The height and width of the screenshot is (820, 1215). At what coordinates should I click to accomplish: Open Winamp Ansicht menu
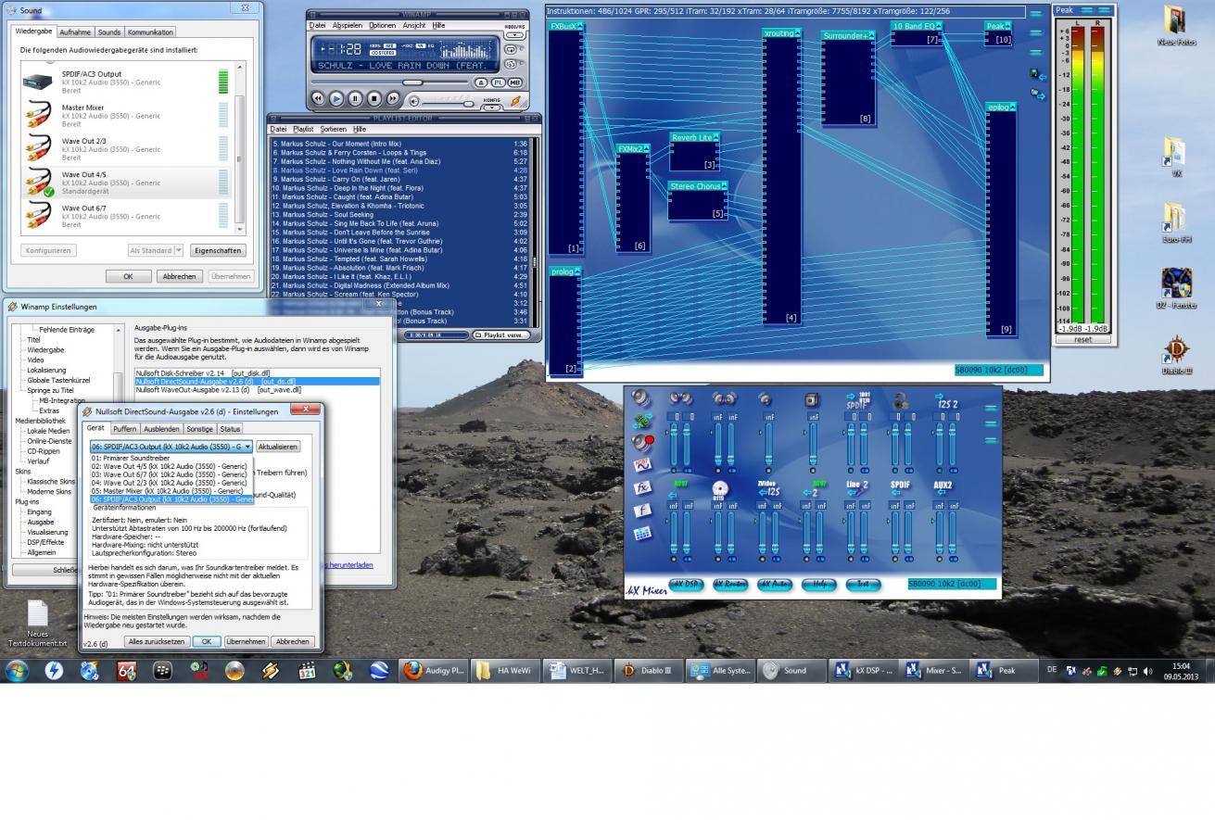pyautogui.click(x=414, y=25)
